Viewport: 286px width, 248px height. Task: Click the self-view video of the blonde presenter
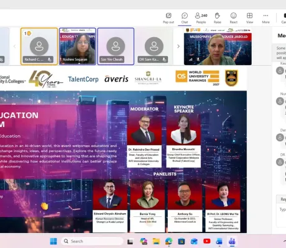(218, 46)
